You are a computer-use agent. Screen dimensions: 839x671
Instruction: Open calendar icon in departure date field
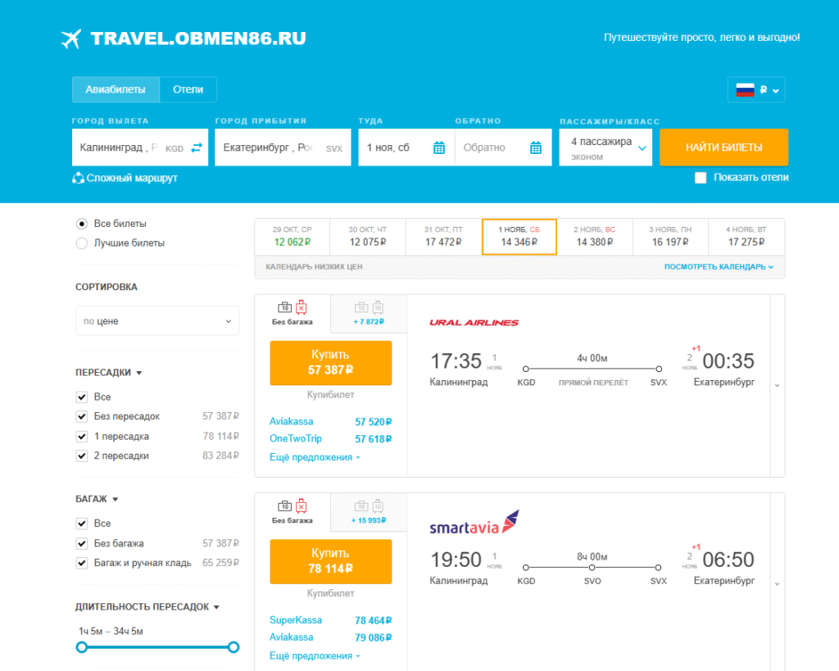439,147
